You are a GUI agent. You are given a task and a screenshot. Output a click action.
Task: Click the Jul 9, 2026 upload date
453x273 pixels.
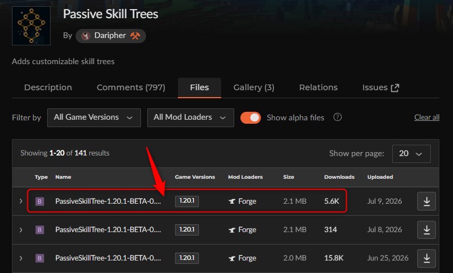[385, 201]
